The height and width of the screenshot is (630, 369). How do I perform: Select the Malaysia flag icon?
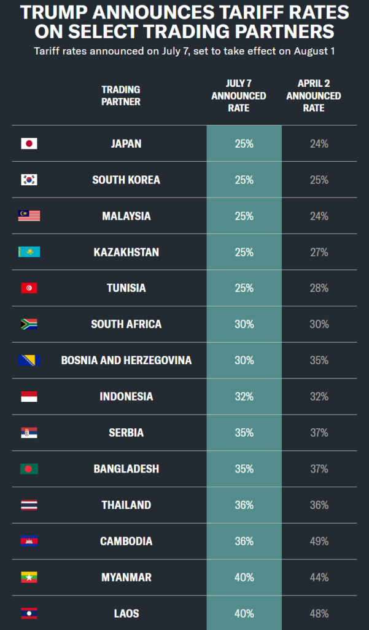pos(29,216)
